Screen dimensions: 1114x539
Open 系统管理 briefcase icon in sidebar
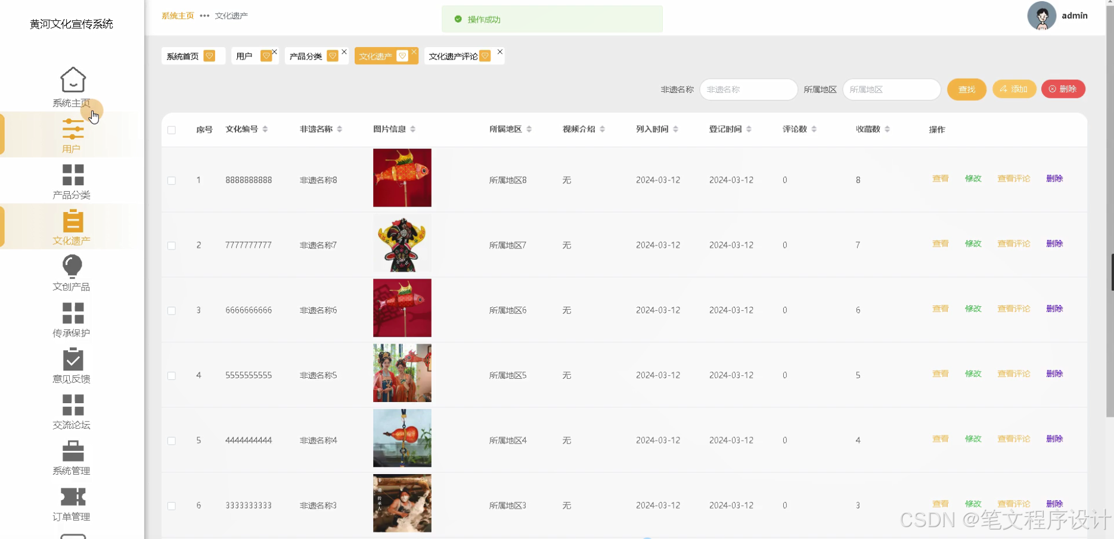pyautogui.click(x=73, y=451)
